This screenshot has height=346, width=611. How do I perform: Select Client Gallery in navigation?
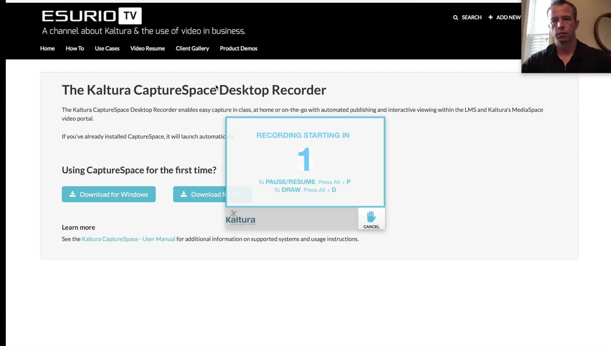coord(192,48)
